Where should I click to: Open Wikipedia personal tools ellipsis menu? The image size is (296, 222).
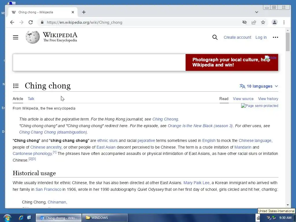[275, 37]
